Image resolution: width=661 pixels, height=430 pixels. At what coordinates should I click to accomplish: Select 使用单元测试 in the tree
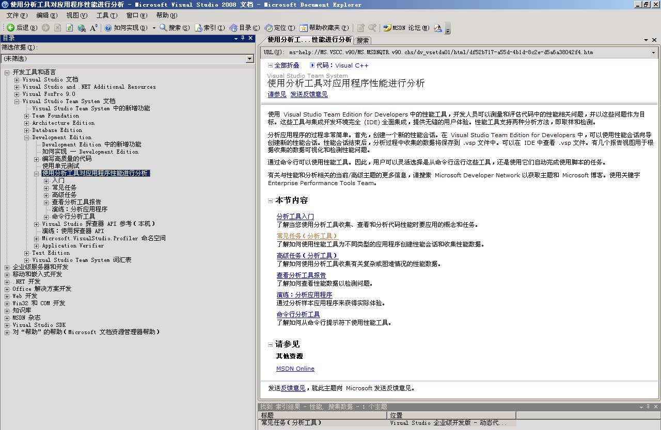point(60,166)
